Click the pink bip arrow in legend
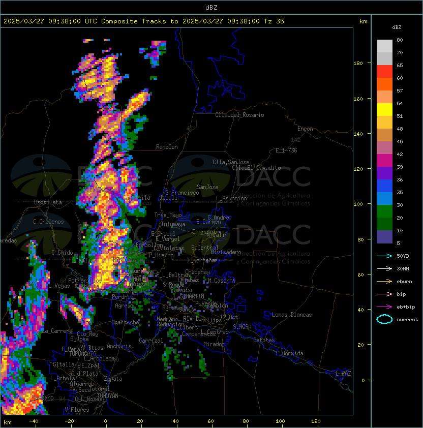The width and height of the screenshot is (423, 428). [x=384, y=294]
